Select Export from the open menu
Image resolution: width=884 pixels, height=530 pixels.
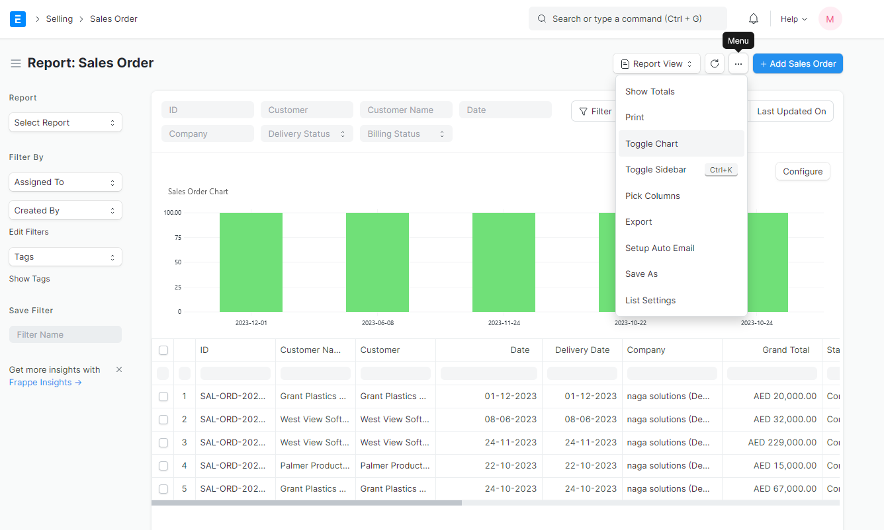coord(638,221)
